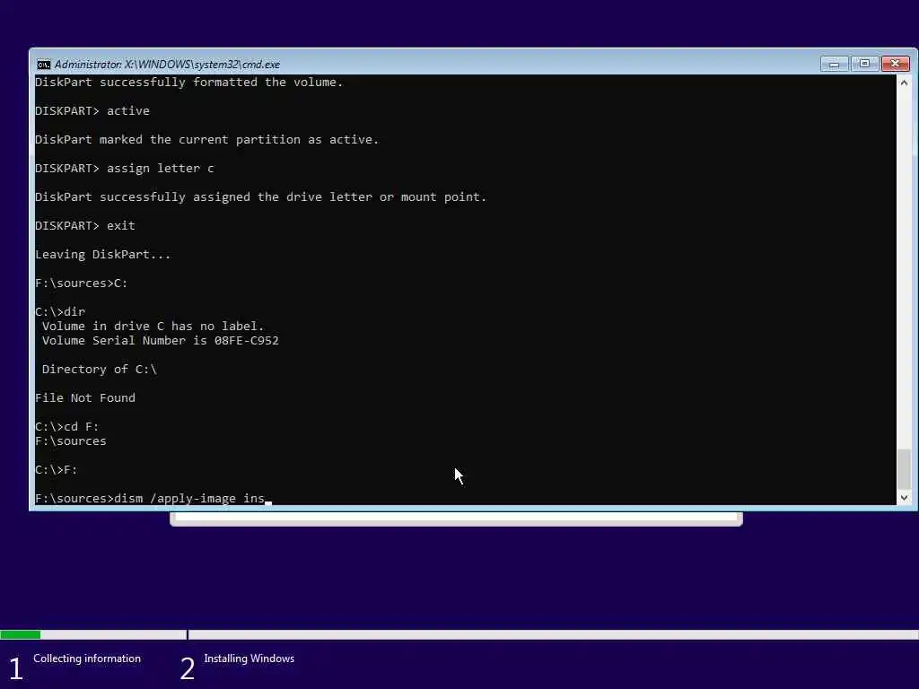Click the 'C:\>F:' line
The width and height of the screenshot is (919, 689).
(x=57, y=470)
